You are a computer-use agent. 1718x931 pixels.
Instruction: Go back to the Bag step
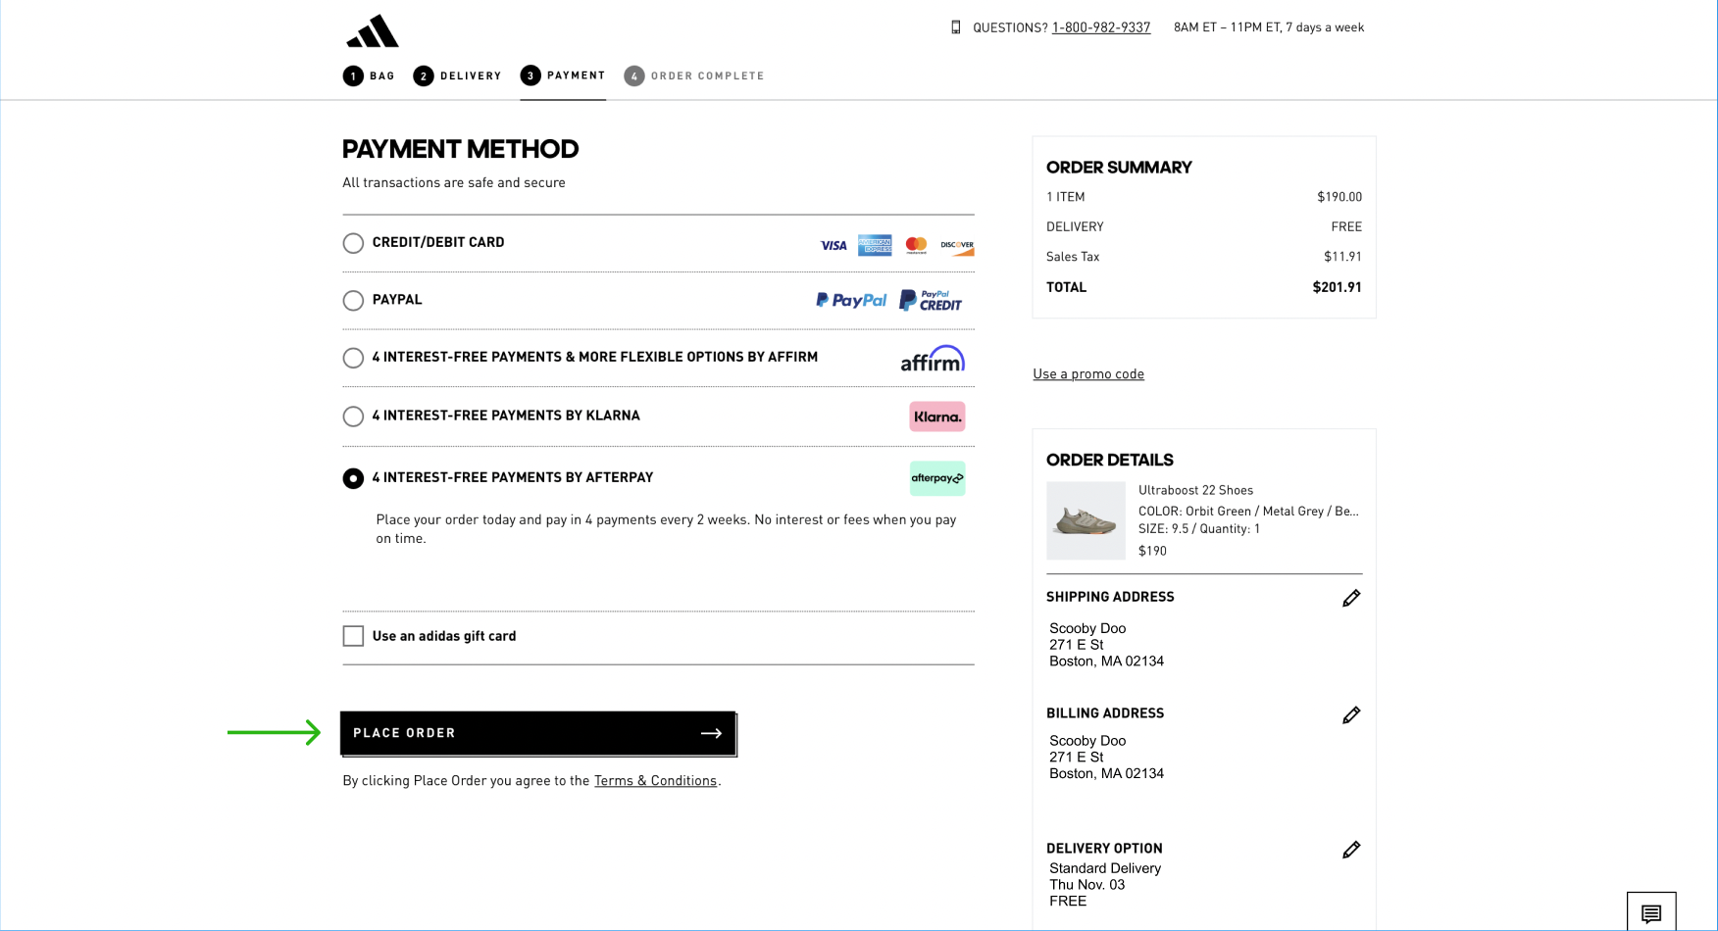click(x=369, y=75)
